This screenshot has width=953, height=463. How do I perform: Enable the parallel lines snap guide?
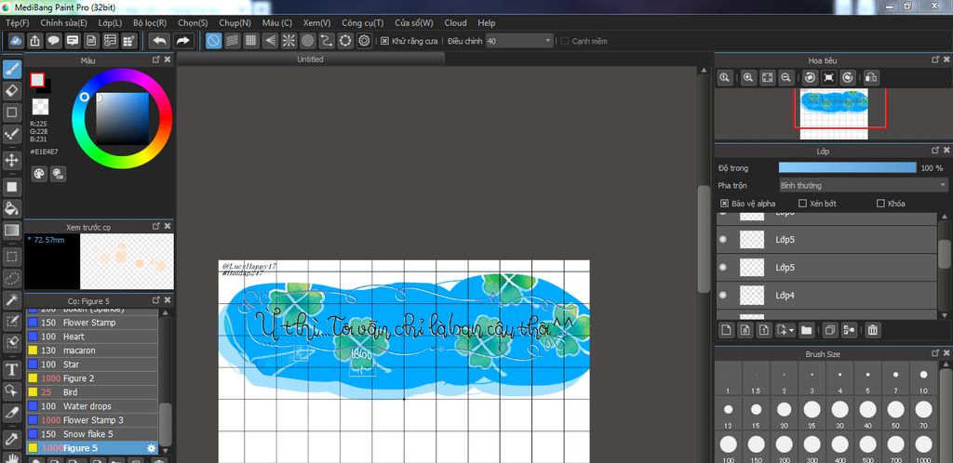(232, 41)
